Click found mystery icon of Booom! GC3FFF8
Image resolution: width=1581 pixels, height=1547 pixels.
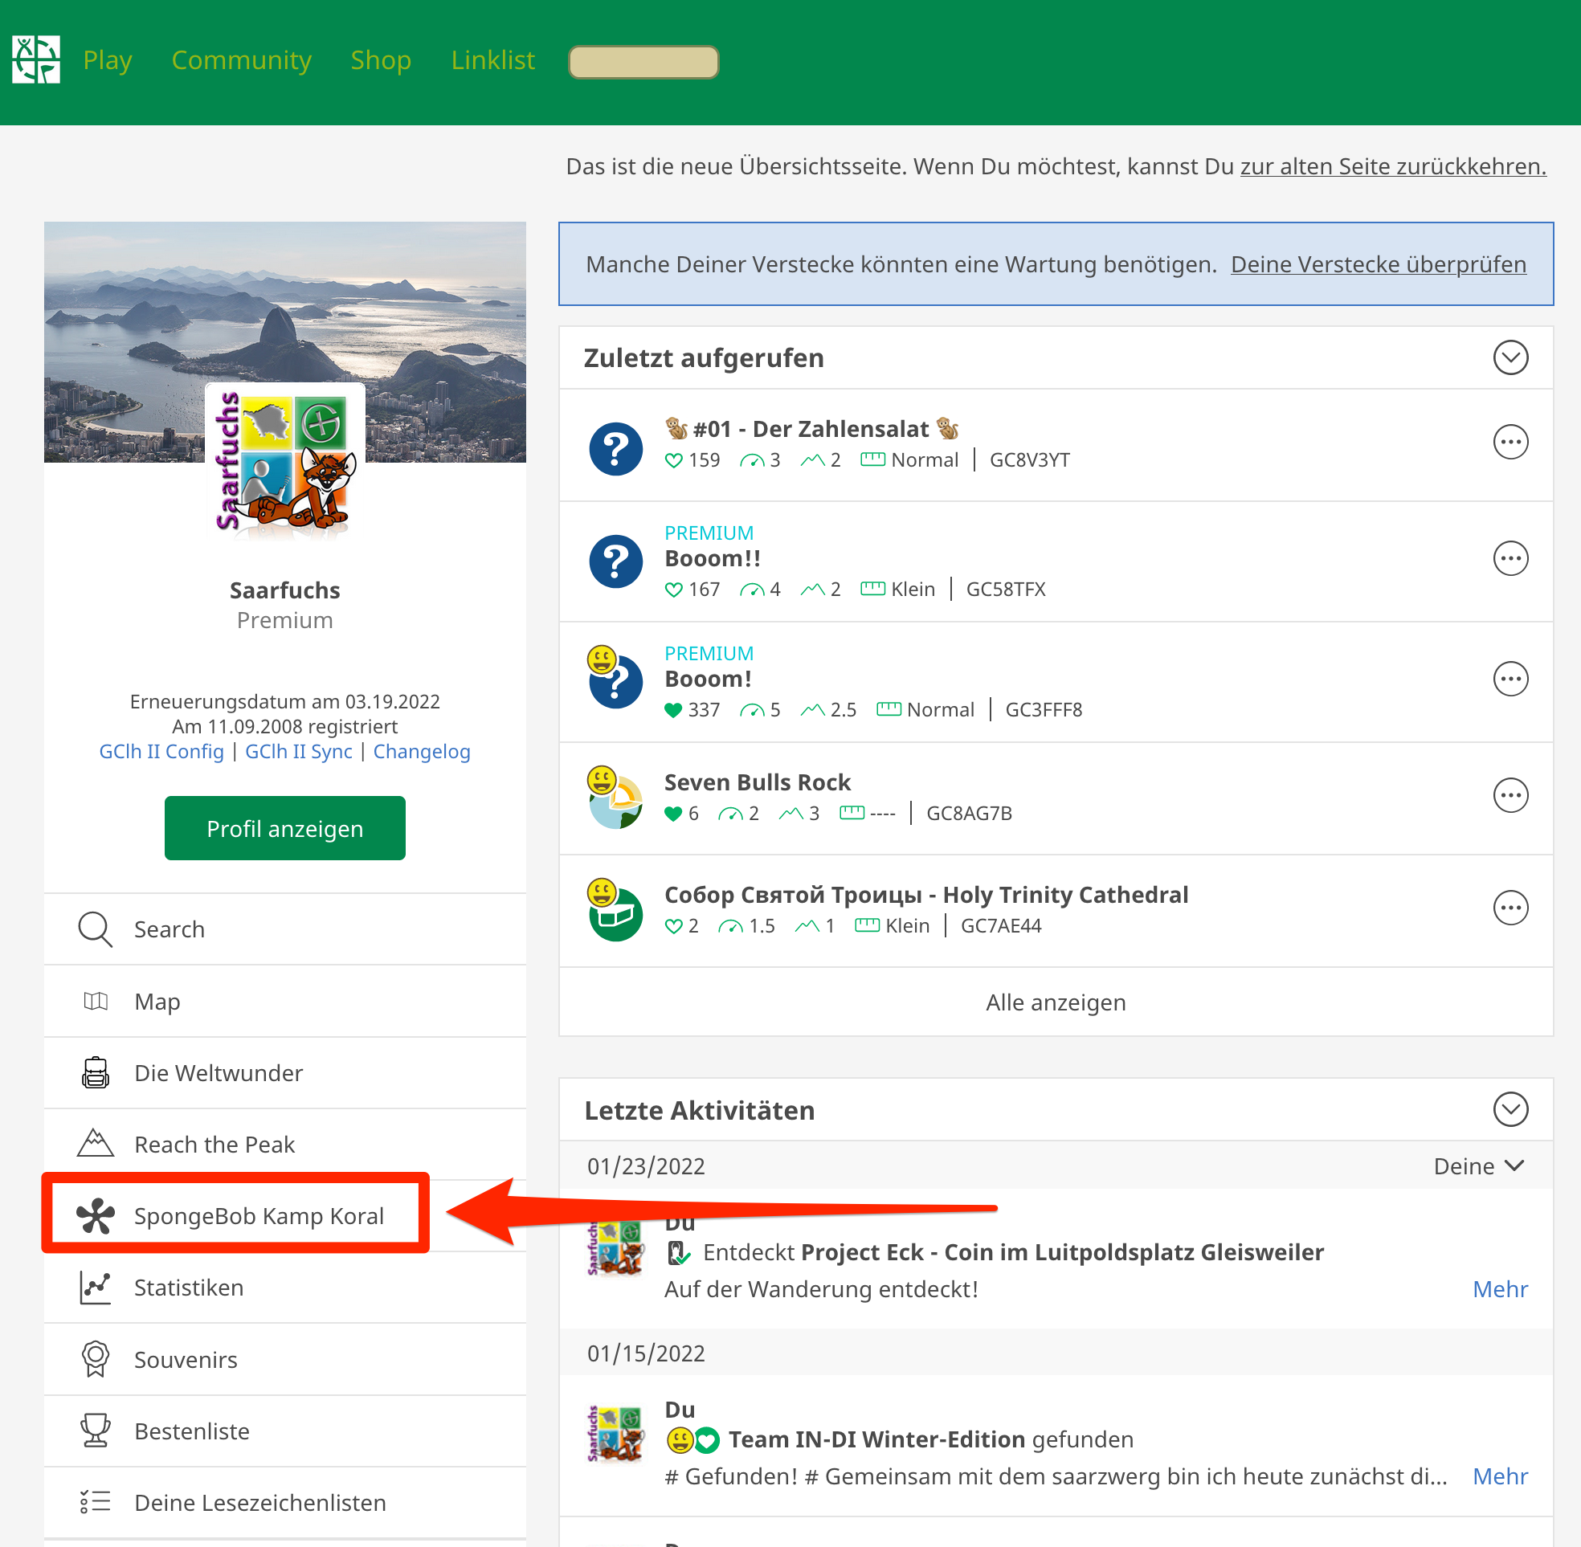616,678
